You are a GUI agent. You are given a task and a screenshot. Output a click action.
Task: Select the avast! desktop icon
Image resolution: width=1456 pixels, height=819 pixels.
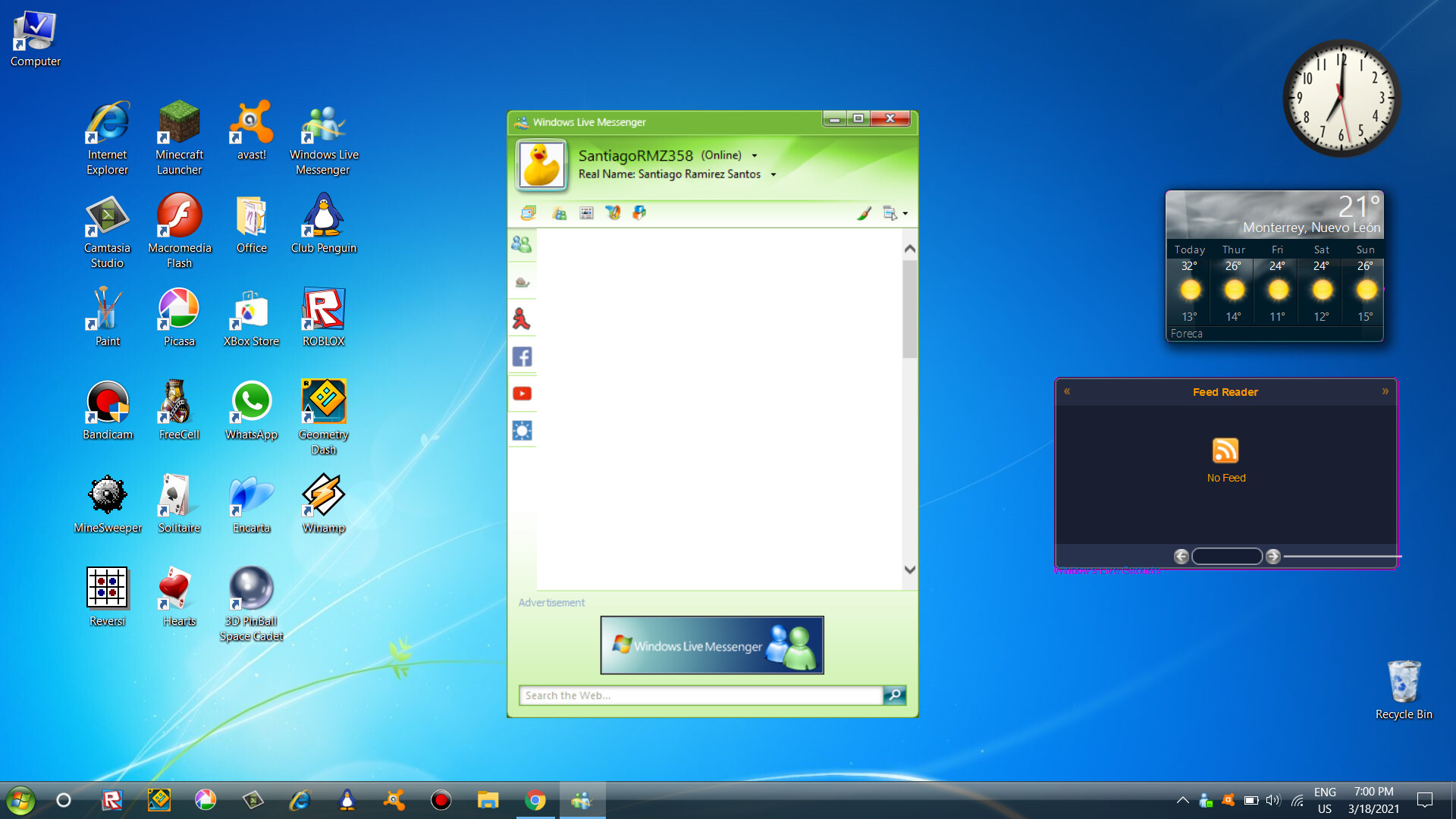tap(252, 130)
